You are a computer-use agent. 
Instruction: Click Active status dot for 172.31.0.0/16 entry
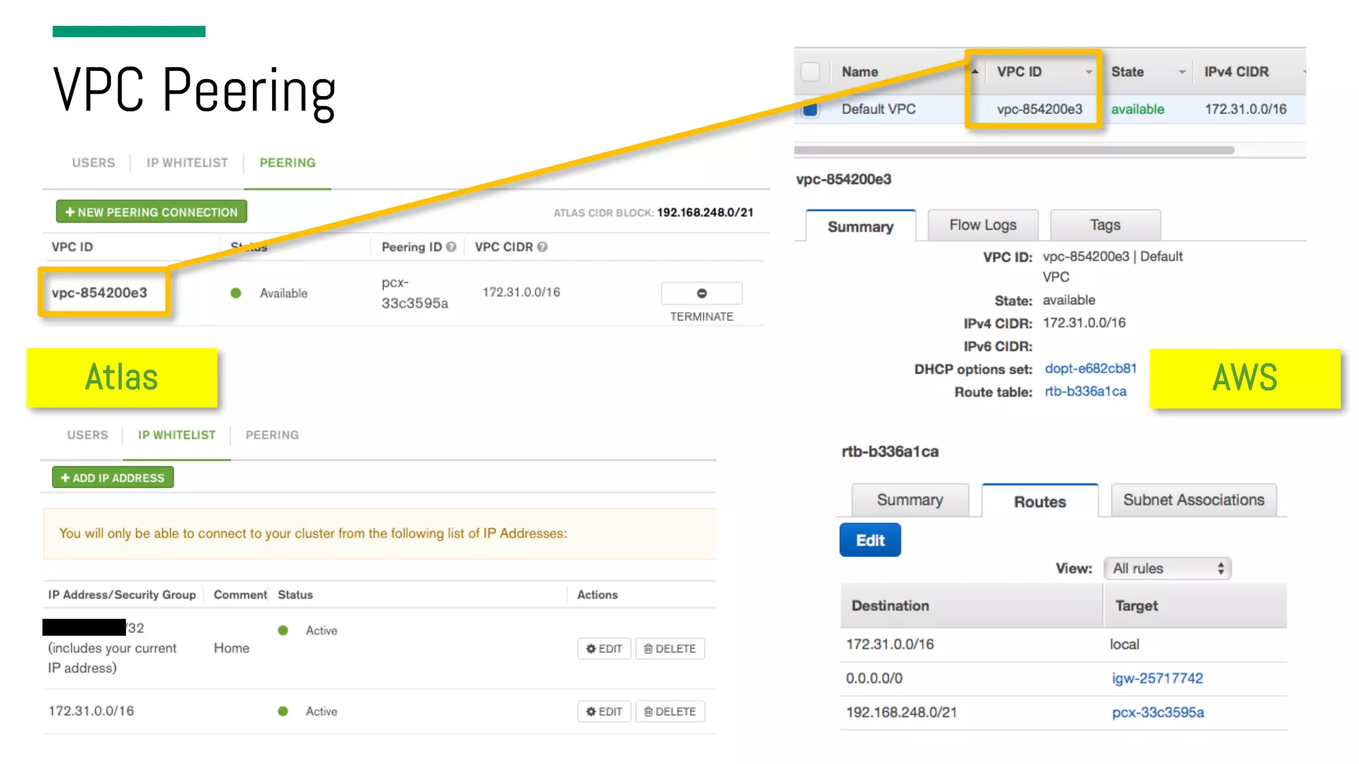tap(283, 711)
